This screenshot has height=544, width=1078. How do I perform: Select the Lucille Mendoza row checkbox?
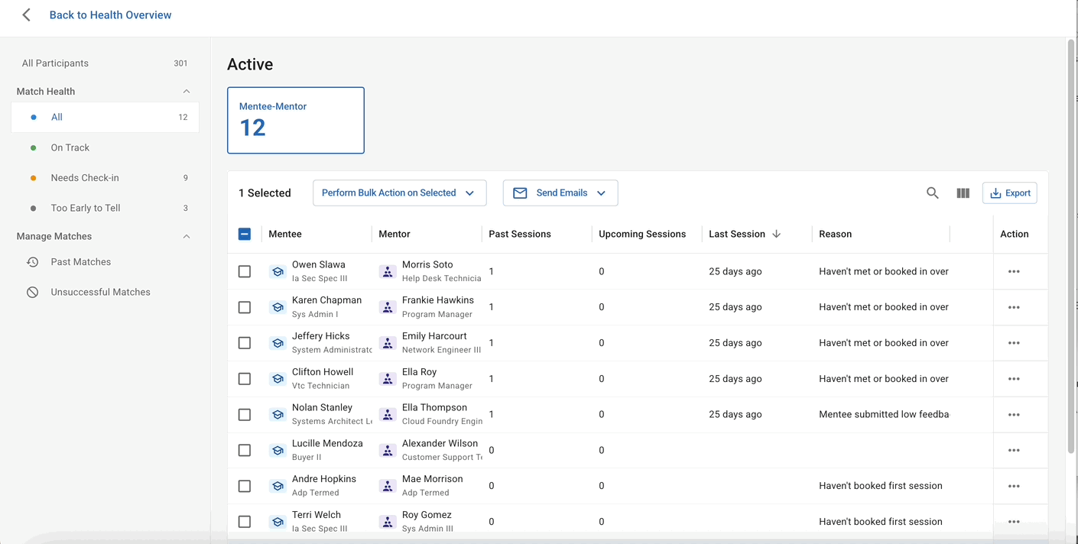245,450
